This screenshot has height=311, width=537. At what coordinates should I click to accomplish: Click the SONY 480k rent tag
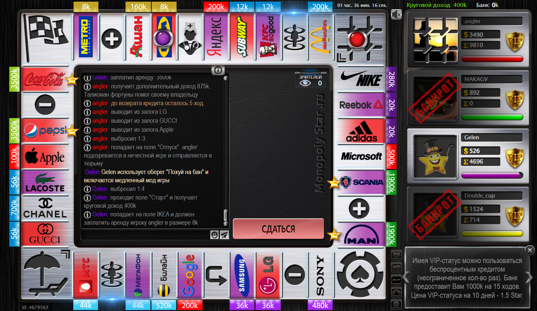[320, 305]
